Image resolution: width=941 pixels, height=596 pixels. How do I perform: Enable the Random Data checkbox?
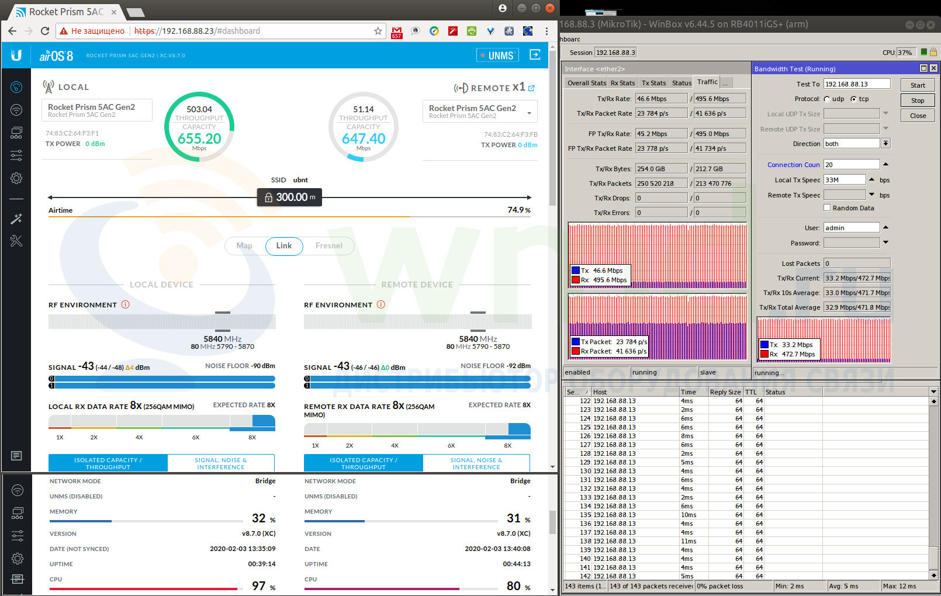(x=827, y=207)
